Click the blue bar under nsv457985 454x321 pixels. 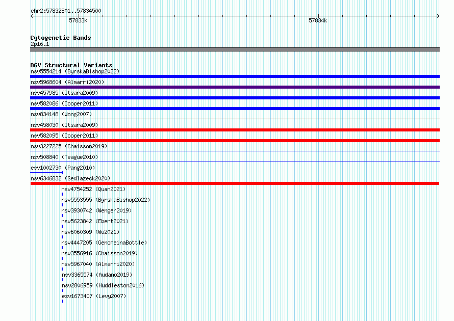point(235,98)
